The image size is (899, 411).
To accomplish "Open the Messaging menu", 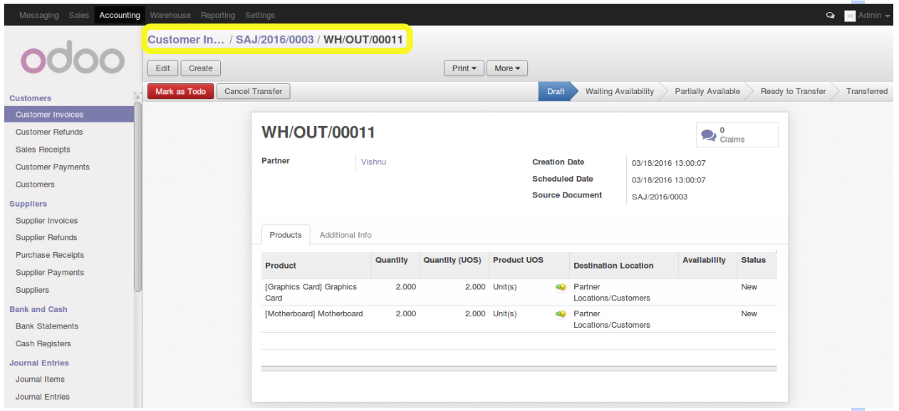I will 39,15.
